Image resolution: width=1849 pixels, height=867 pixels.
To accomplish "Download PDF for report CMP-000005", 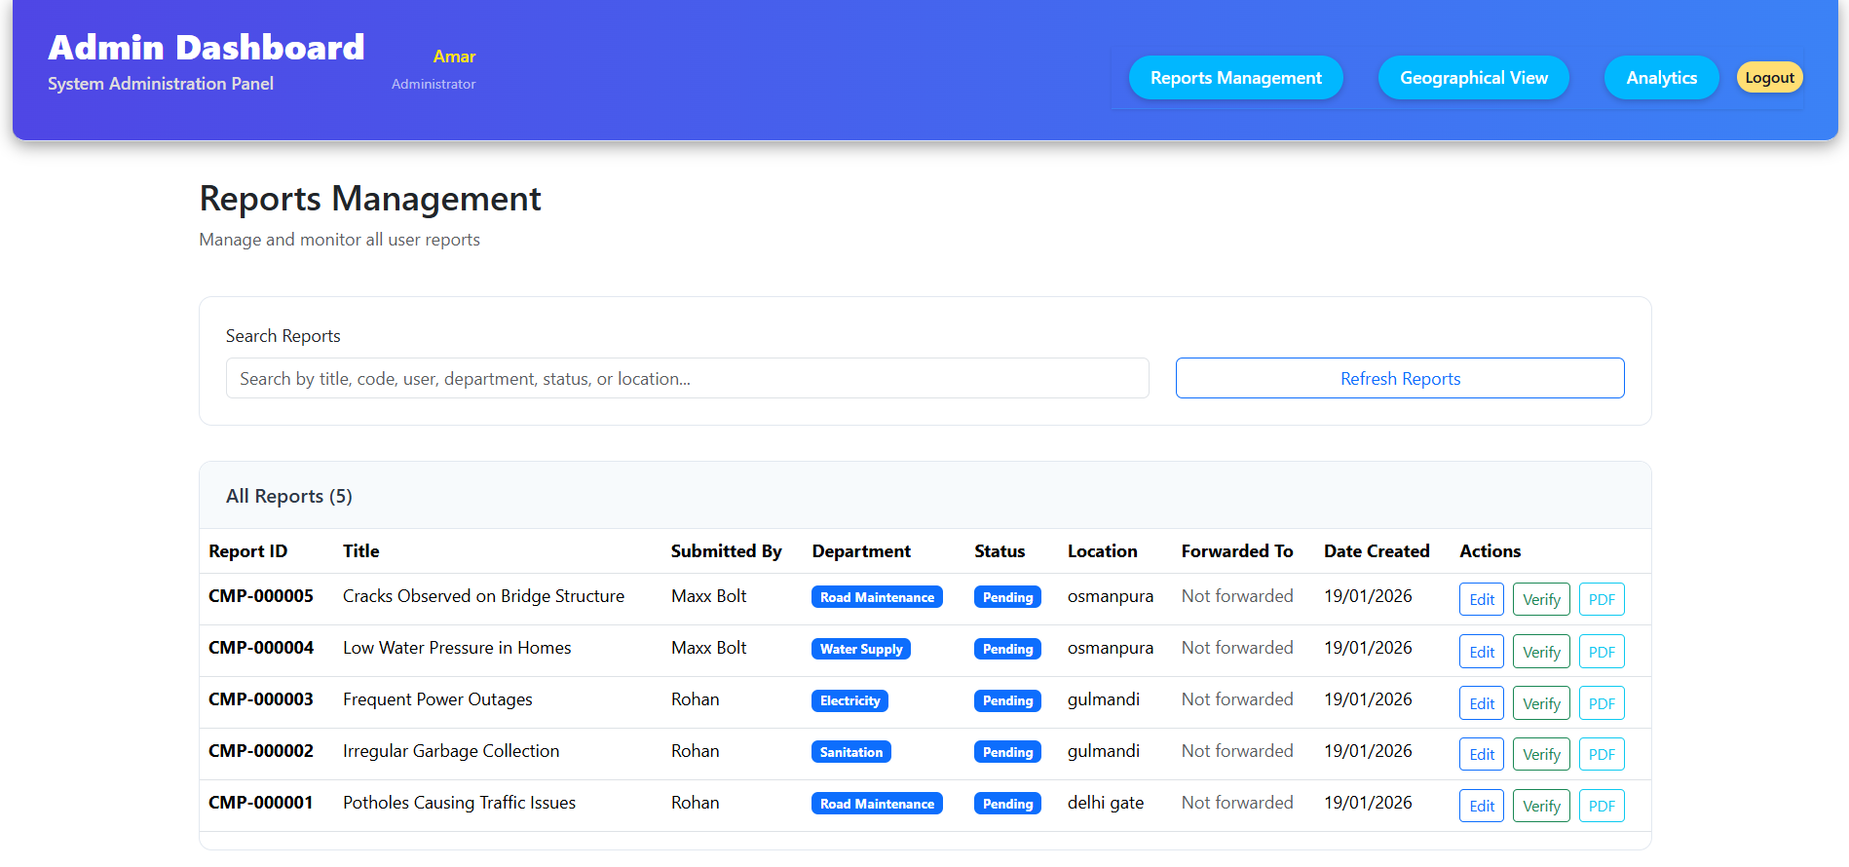I will click(1601, 600).
